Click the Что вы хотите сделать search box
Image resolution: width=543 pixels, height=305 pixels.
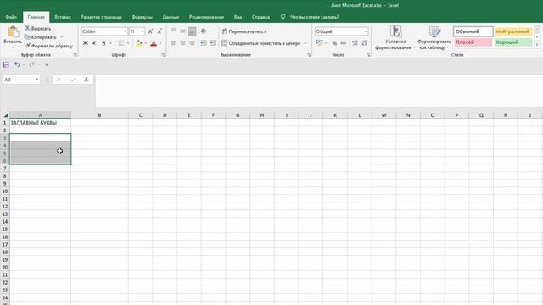pos(314,17)
